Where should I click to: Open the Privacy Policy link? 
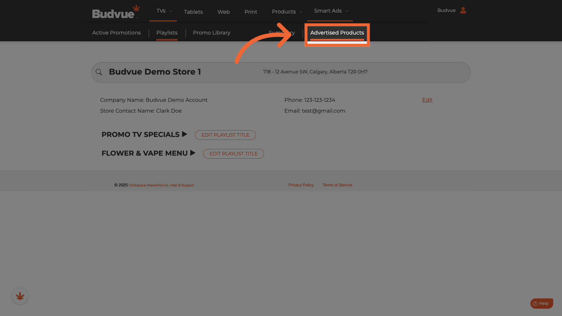(301, 185)
